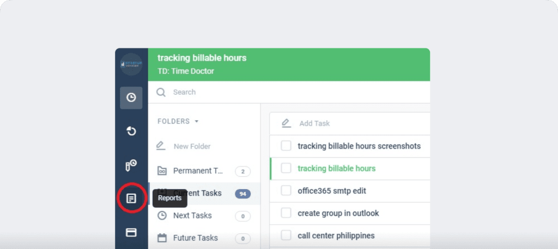Click the circular arrow history icon
Screen dimensions: 558x249
coord(131,131)
